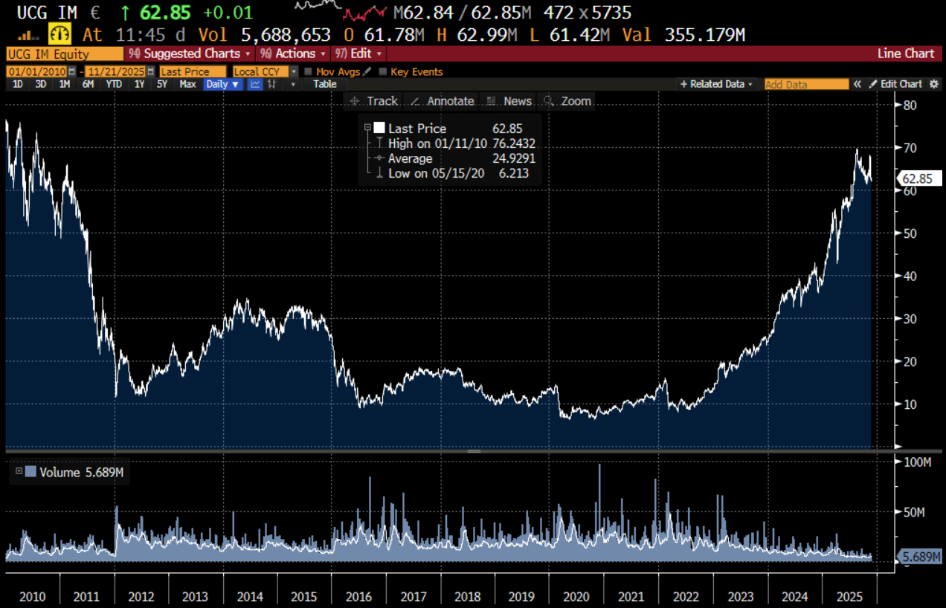The height and width of the screenshot is (608, 946).
Task: Click the Local CCY currency field
Action: pyautogui.click(x=260, y=71)
